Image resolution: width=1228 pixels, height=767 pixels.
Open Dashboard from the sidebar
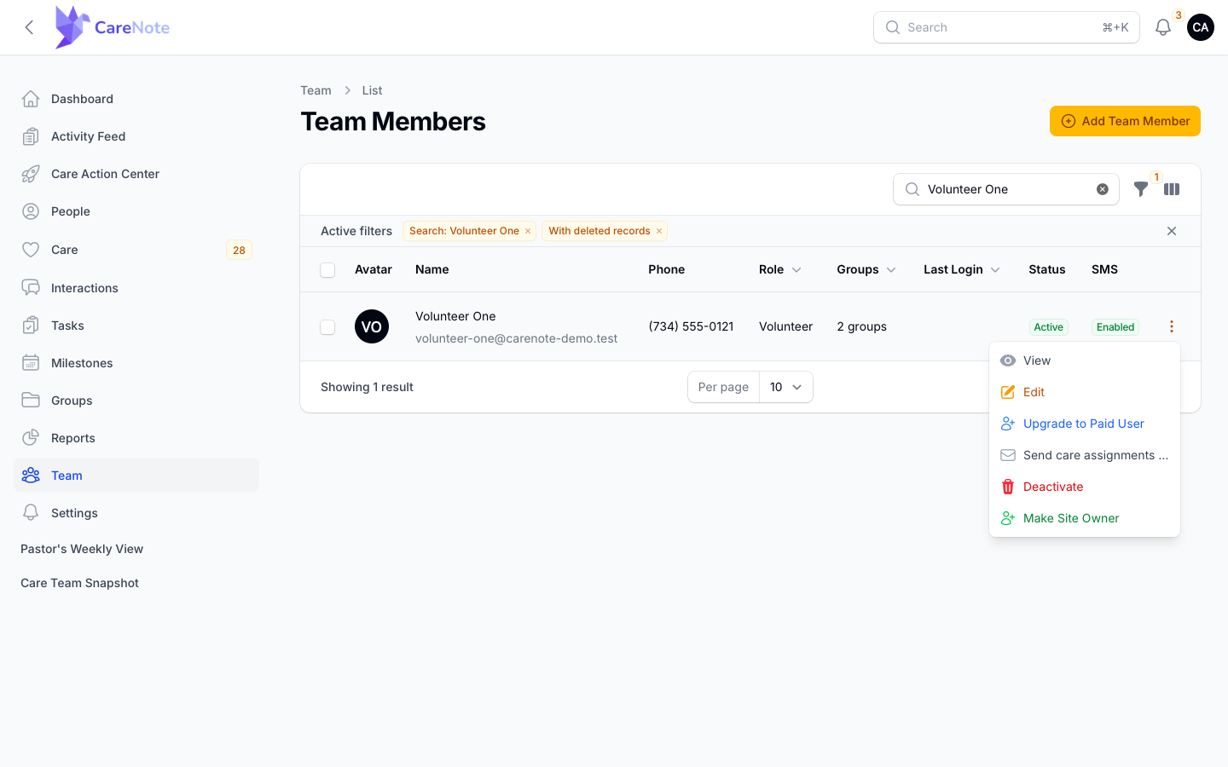(136, 99)
